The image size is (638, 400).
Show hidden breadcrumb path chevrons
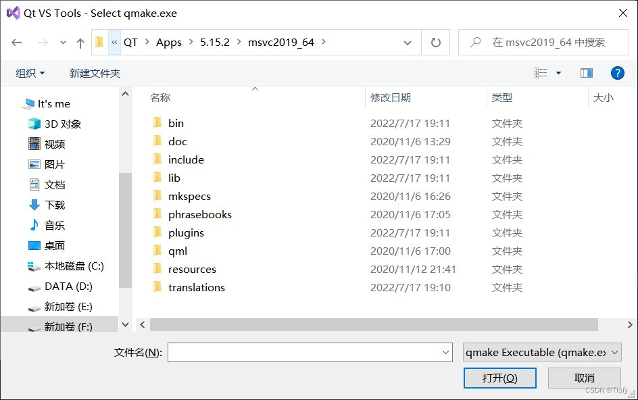114,43
